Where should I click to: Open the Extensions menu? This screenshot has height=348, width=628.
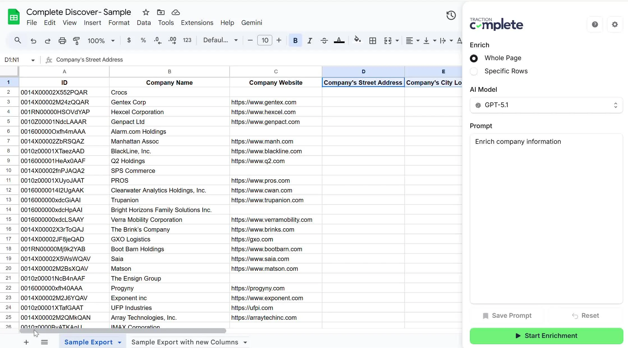197,23
